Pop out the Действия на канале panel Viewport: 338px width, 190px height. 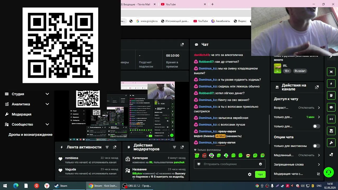coord(317,87)
